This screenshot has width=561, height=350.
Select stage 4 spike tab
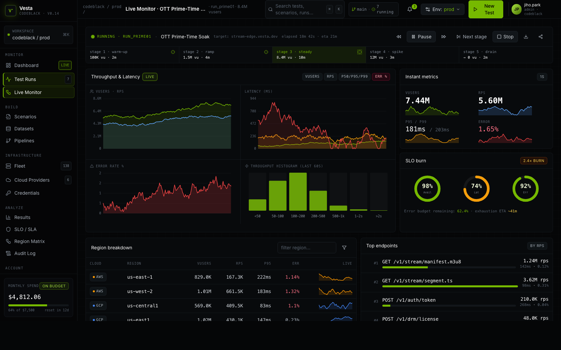412,55
